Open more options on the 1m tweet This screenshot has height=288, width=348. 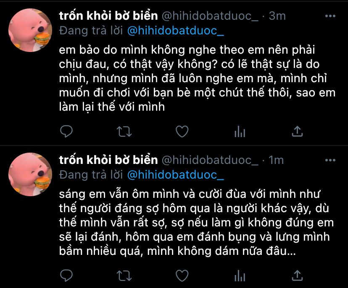point(330,160)
